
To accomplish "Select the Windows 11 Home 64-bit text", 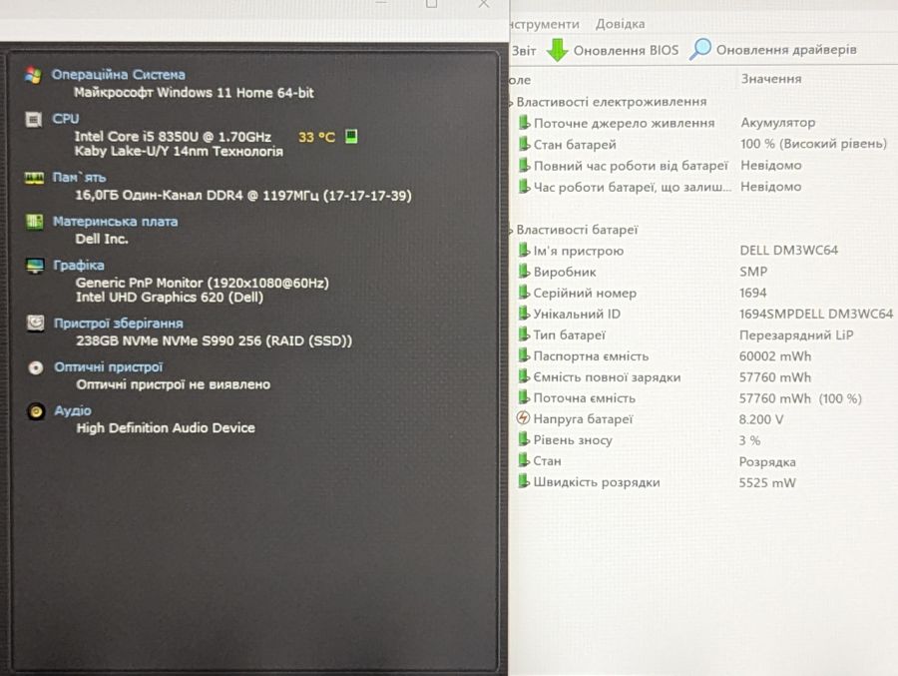I will (194, 92).
